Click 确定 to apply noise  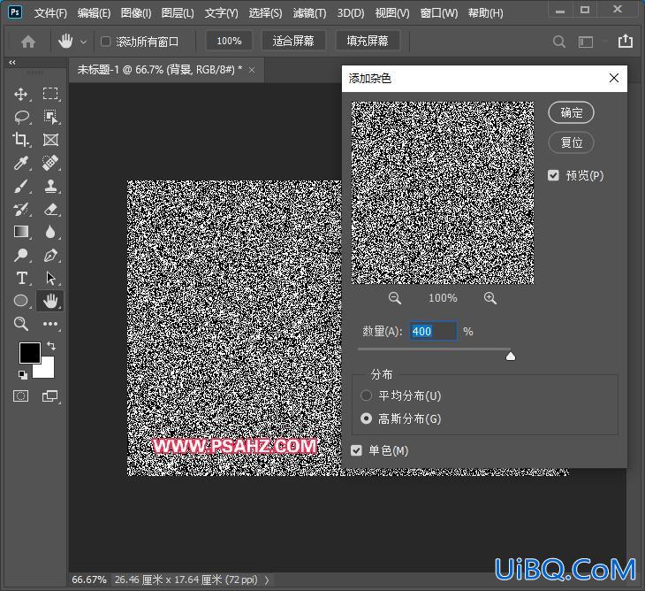pyautogui.click(x=571, y=112)
